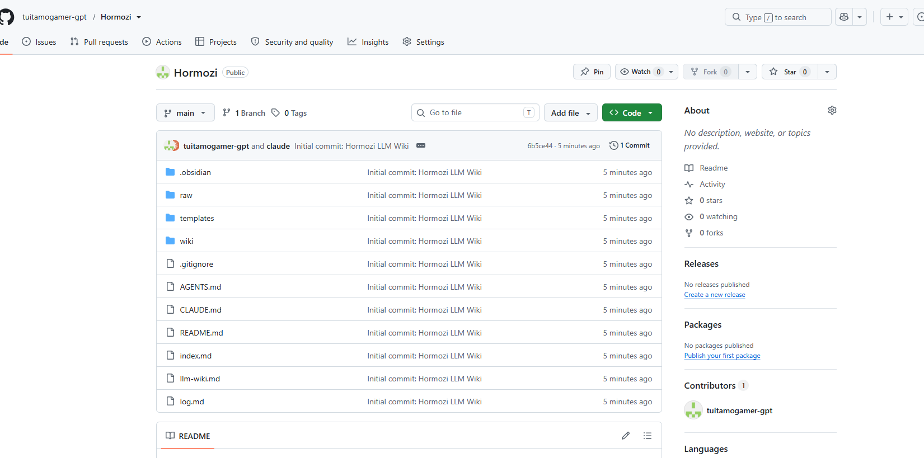Click the CLAUDE.md file icon

[x=170, y=309]
